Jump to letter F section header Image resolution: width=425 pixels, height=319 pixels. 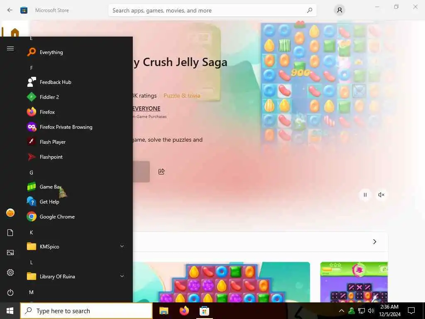tap(32, 68)
